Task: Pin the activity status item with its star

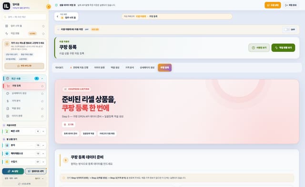Action: 43,34
